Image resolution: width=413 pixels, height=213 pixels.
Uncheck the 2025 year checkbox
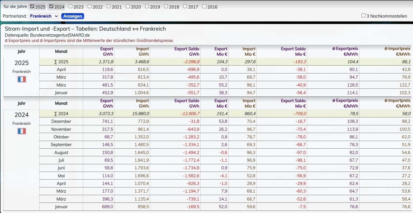32,7
